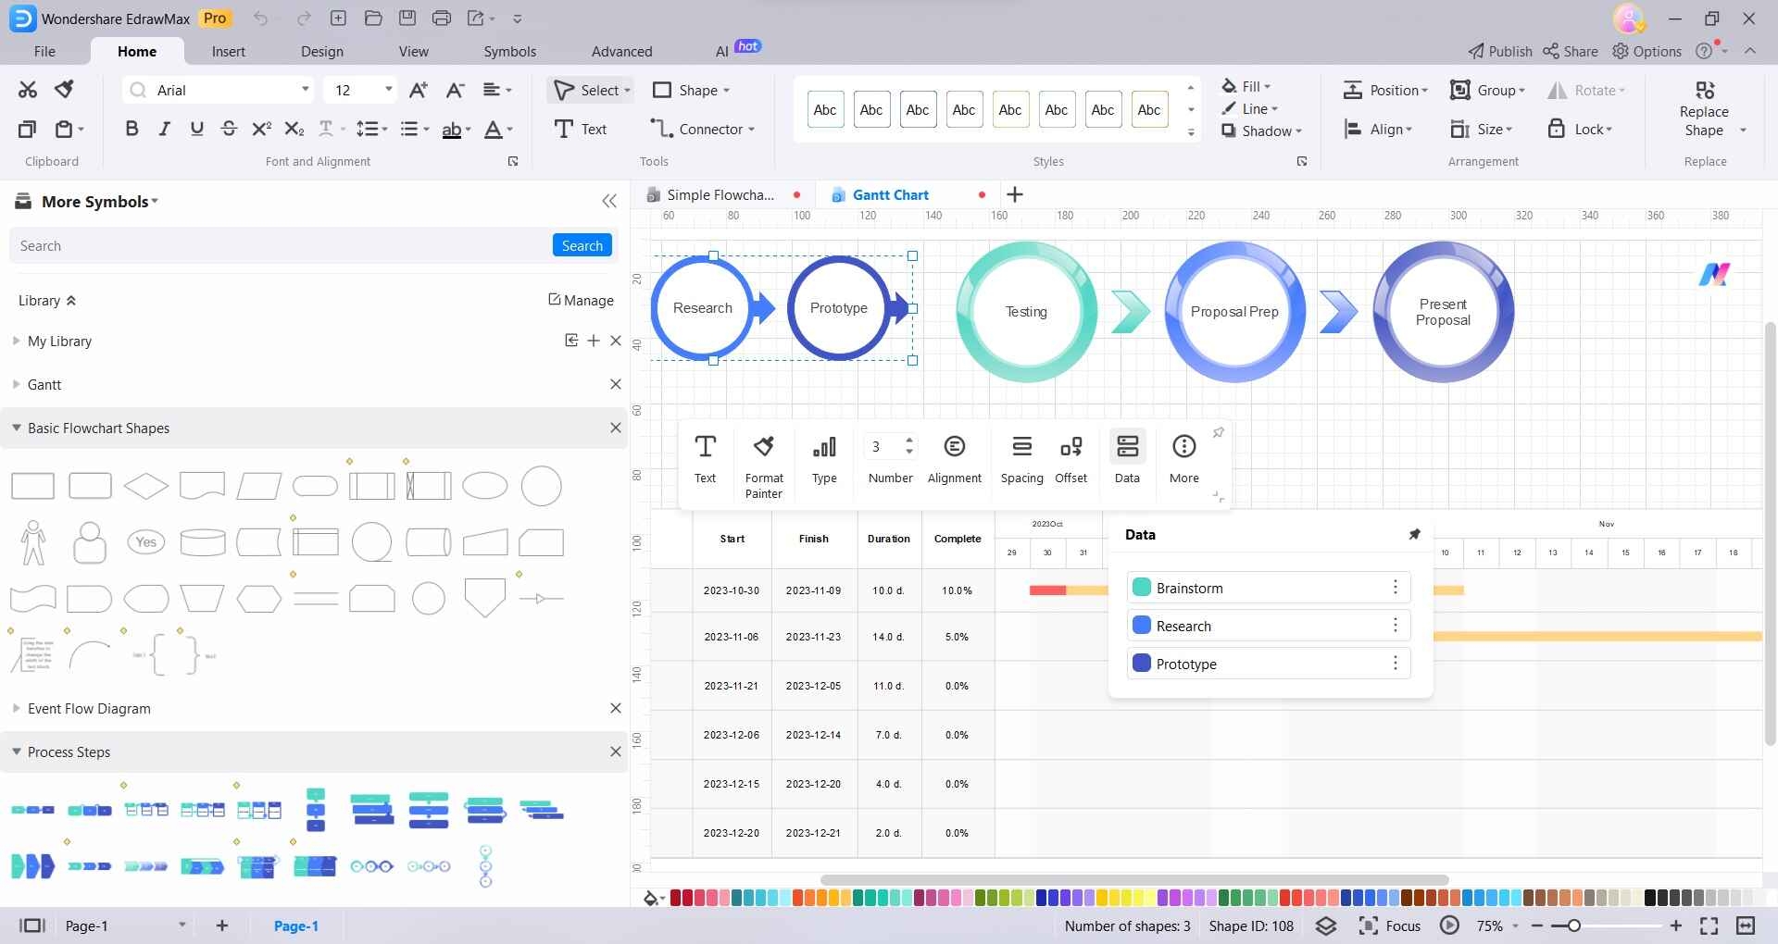
Task: Activate the Connector tool
Action: tap(699, 129)
